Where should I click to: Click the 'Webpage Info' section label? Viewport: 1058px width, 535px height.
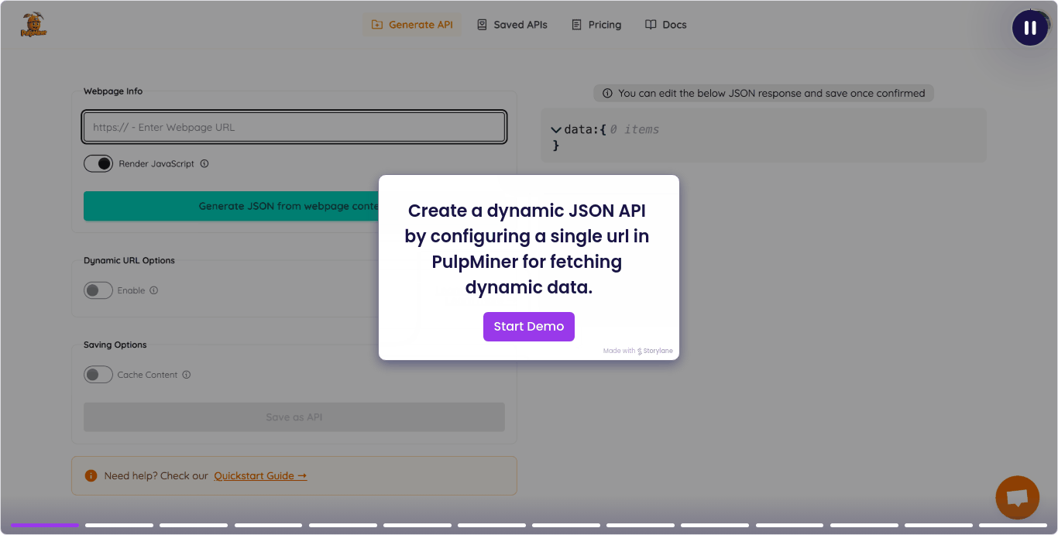pyautogui.click(x=113, y=91)
